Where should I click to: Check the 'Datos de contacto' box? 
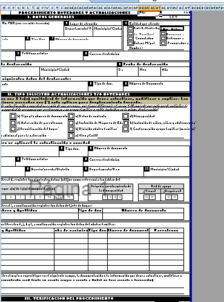coord(71,116)
